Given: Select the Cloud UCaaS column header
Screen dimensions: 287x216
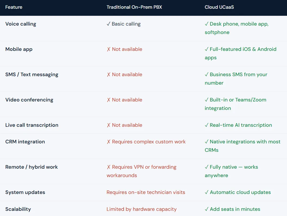Looking at the screenshot, I should (219, 7).
